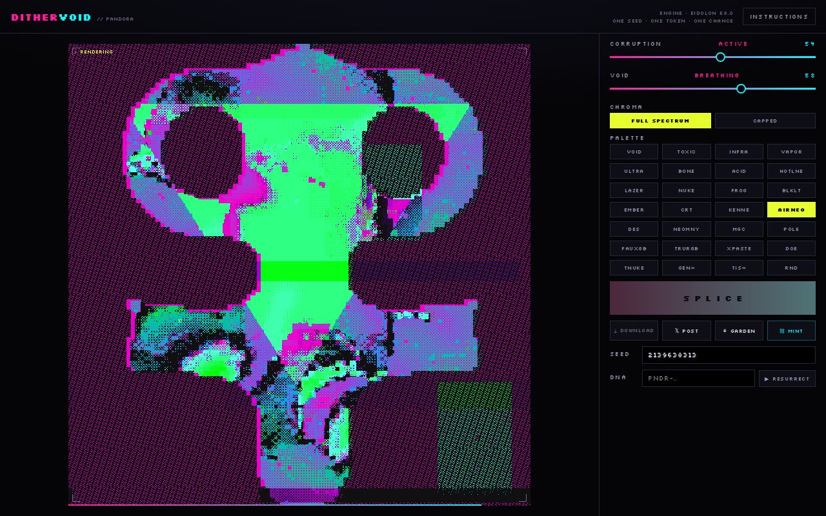Select the VOID palette
The height and width of the screenshot is (516, 826).
pos(634,152)
